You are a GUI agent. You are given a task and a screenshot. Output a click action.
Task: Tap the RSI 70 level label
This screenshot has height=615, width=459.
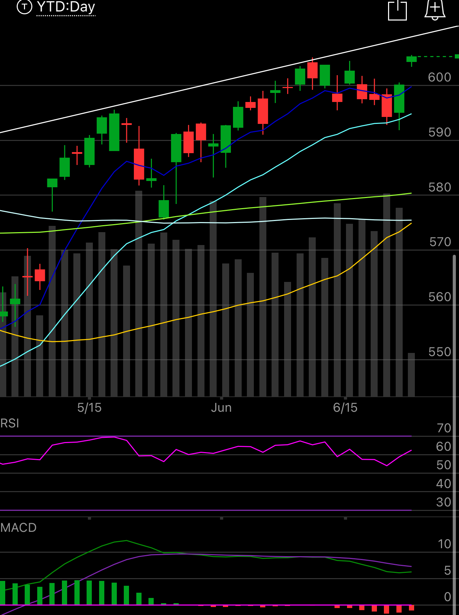point(444,428)
